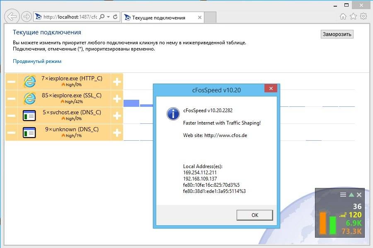Viewport: 373px width, 248px height.
Task: Go forward in the browser
Action: [x=27, y=17]
